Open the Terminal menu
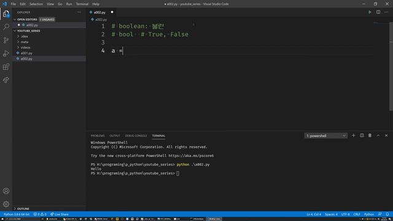 (82, 4)
